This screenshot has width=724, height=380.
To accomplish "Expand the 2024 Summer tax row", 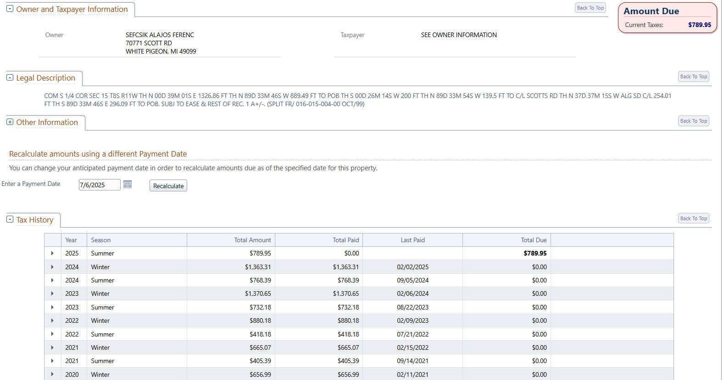I will click(x=52, y=280).
